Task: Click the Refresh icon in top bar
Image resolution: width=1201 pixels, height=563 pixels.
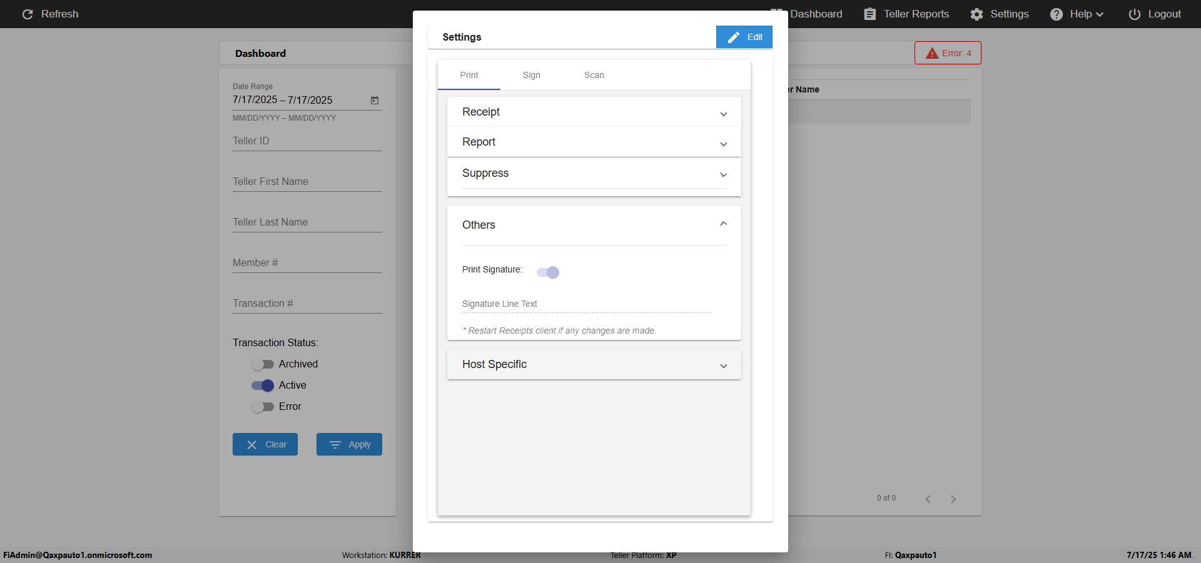Action: (x=28, y=14)
